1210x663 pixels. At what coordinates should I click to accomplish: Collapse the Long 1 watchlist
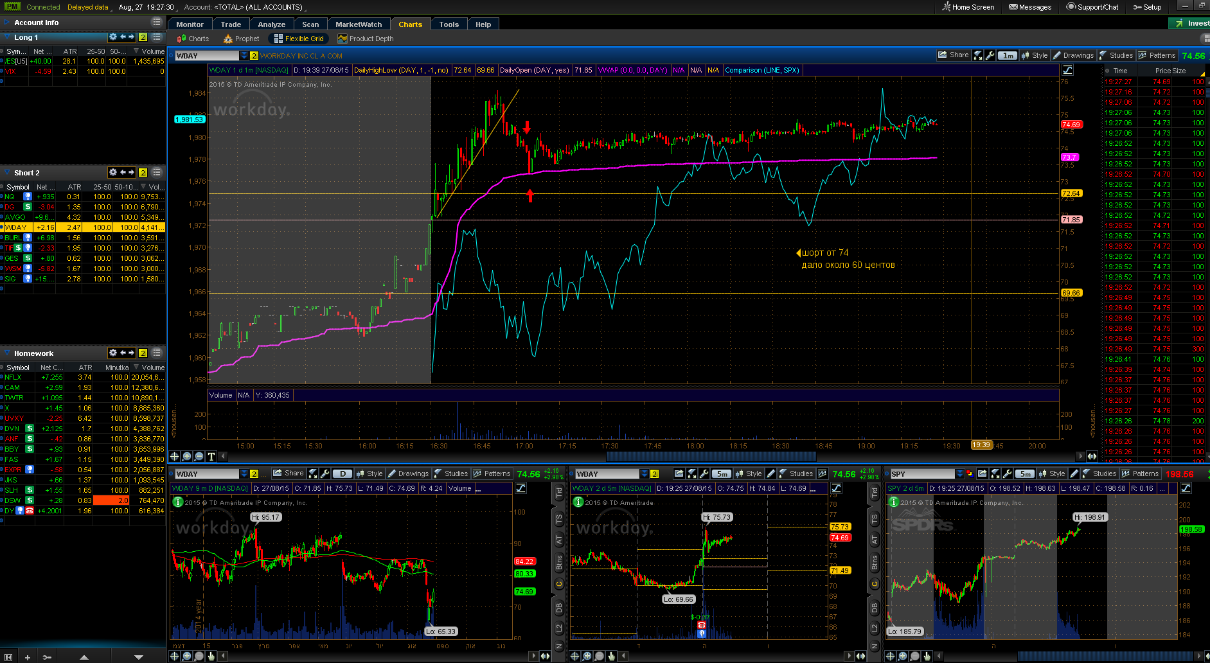(x=7, y=37)
